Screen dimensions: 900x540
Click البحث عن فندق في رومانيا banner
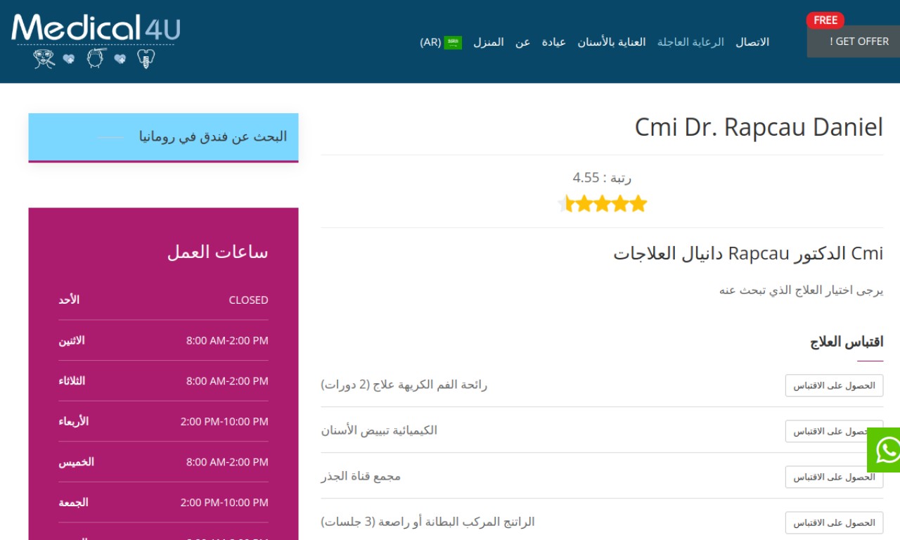(163, 137)
